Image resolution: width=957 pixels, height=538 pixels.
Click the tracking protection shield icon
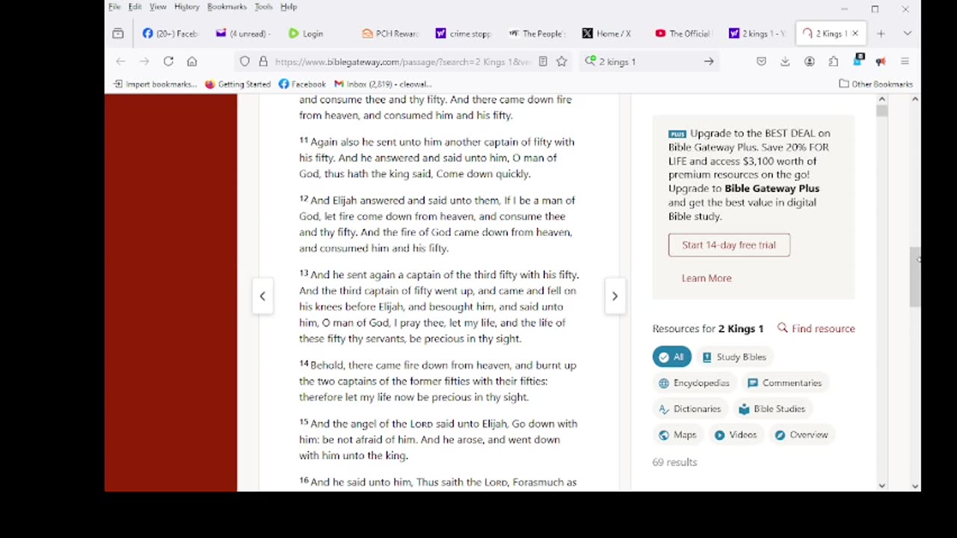[x=244, y=61]
